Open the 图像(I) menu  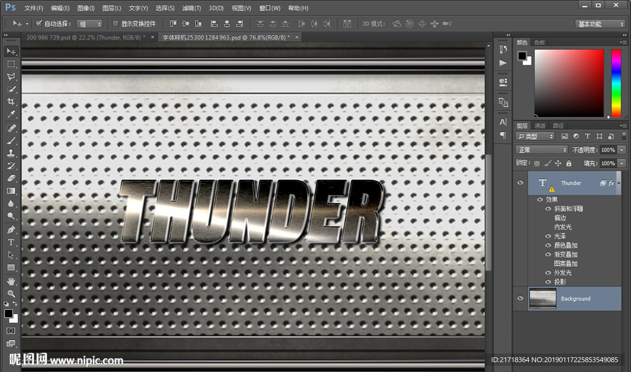pyautogui.click(x=86, y=8)
